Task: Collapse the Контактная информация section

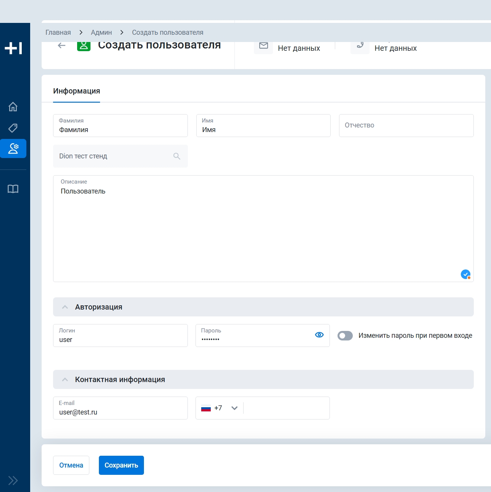Action: (x=65, y=379)
